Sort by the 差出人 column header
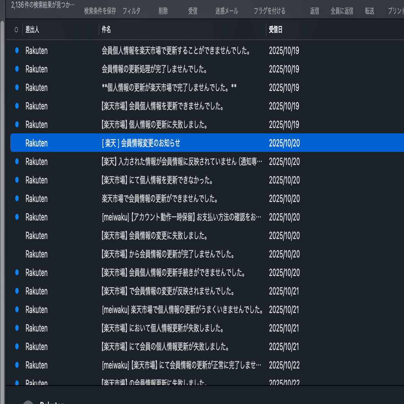This screenshot has height=404, width=404. pos(32,30)
